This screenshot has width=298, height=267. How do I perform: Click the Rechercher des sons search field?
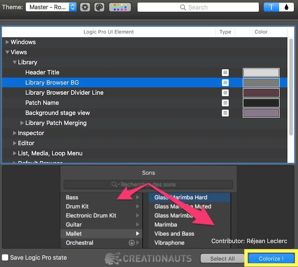coord(148,184)
